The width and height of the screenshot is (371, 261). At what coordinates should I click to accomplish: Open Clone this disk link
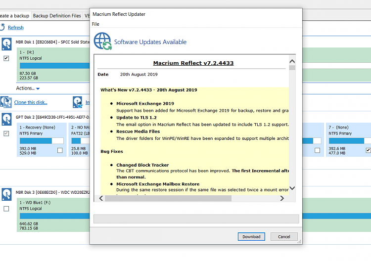tap(31, 102)
